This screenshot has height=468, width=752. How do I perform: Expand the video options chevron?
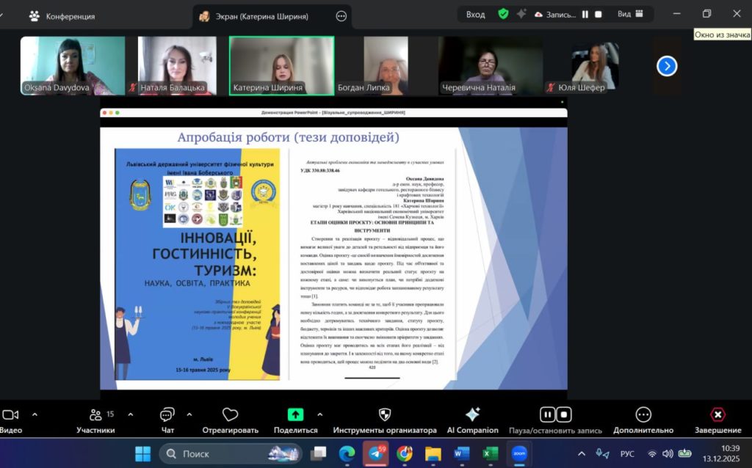[x=35, y=414]
